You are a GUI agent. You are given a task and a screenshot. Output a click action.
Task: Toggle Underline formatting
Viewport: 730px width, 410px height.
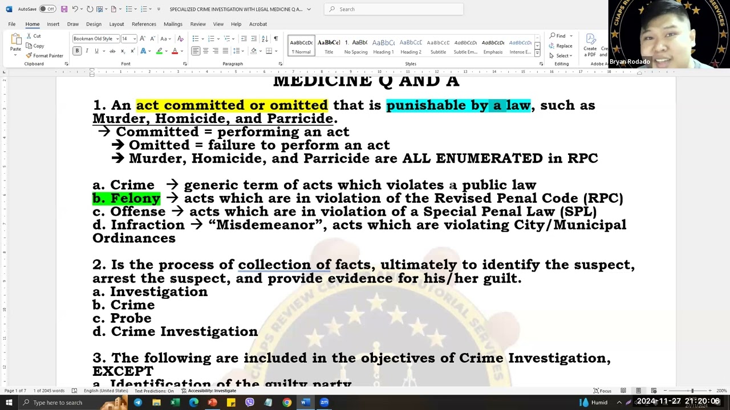click(96, 51)
